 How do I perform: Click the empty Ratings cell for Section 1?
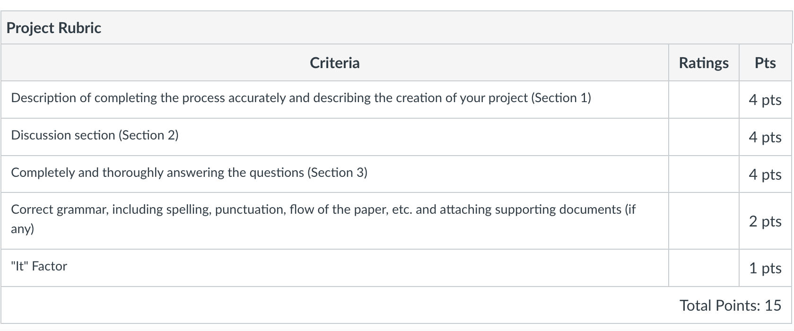click(703, 99)
